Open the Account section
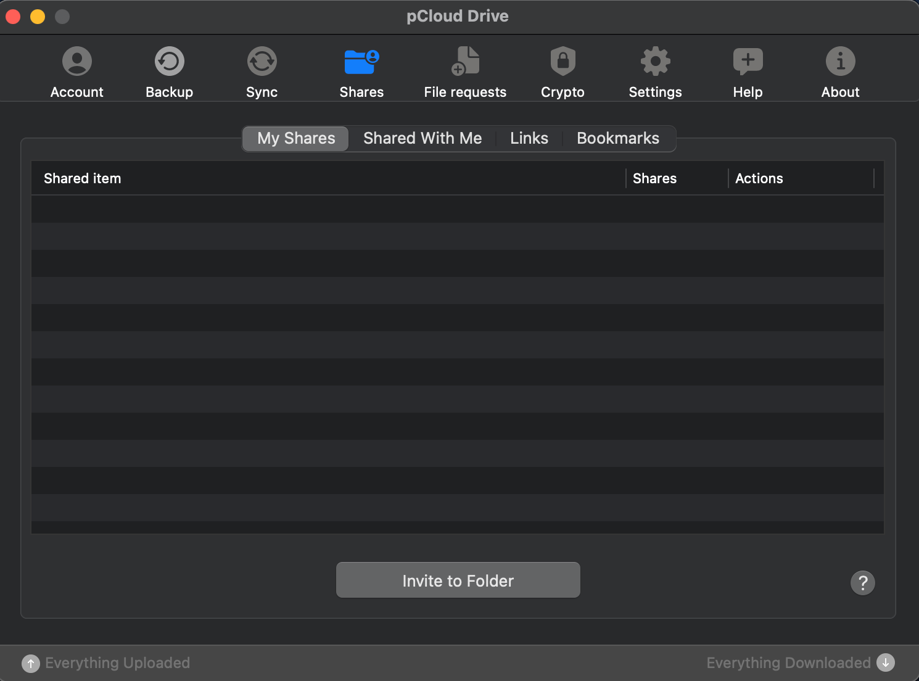This screenshot has height=681, width=919. pyautogui.click(x=77, y=72)
